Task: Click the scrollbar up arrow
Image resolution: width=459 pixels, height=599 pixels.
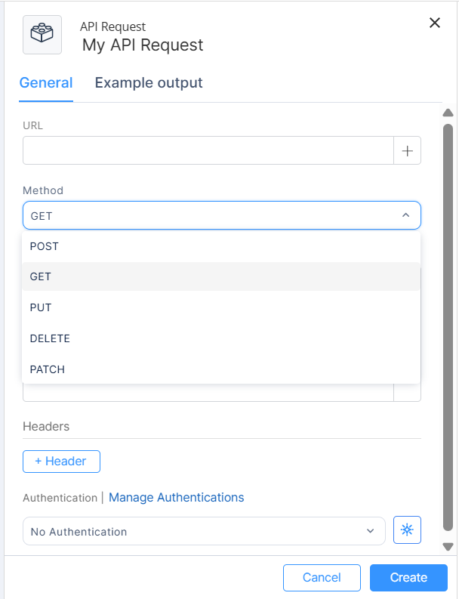Action: tap(448, 114)
